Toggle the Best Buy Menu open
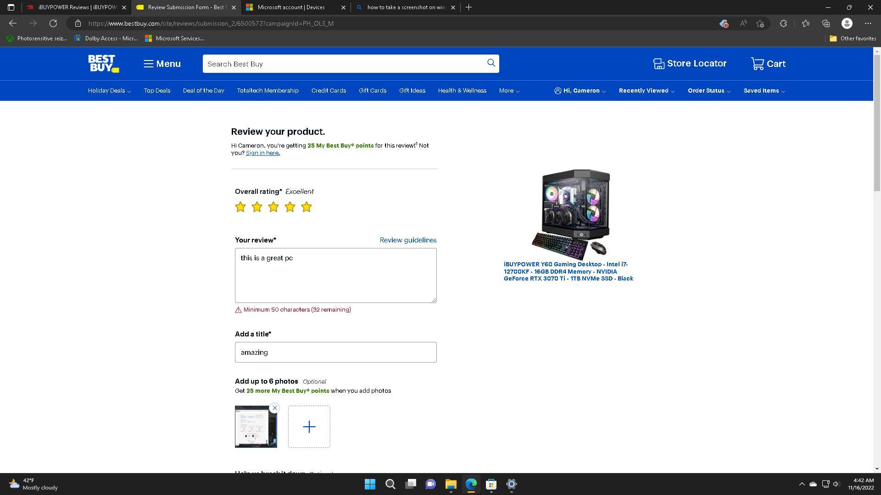The width and height of the screenshot is (881, 495). point(162,64)
